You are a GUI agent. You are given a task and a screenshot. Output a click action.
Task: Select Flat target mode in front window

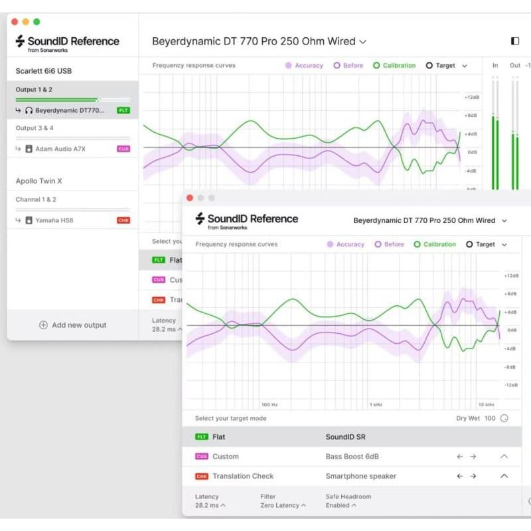[x=352, y=437]
